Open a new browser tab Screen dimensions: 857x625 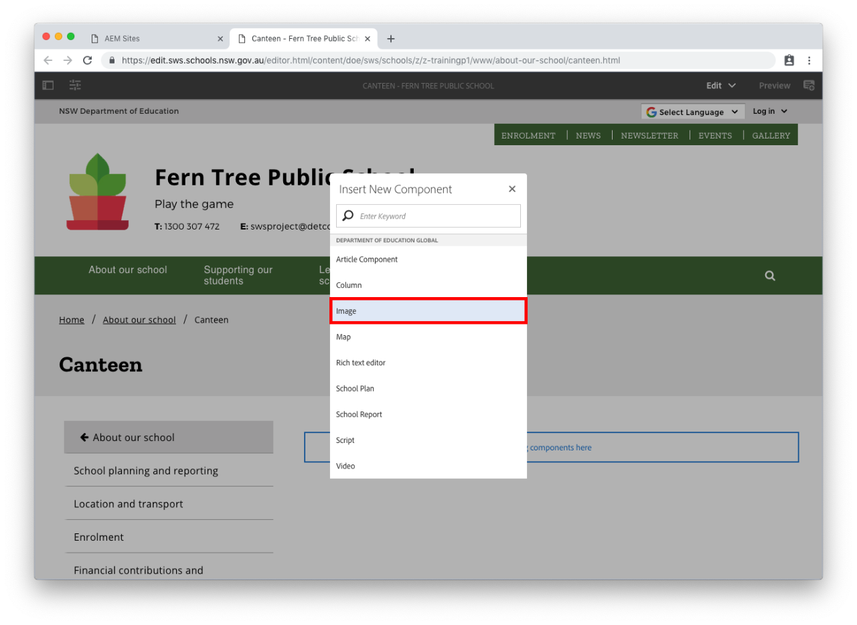(x=391, y=39)
